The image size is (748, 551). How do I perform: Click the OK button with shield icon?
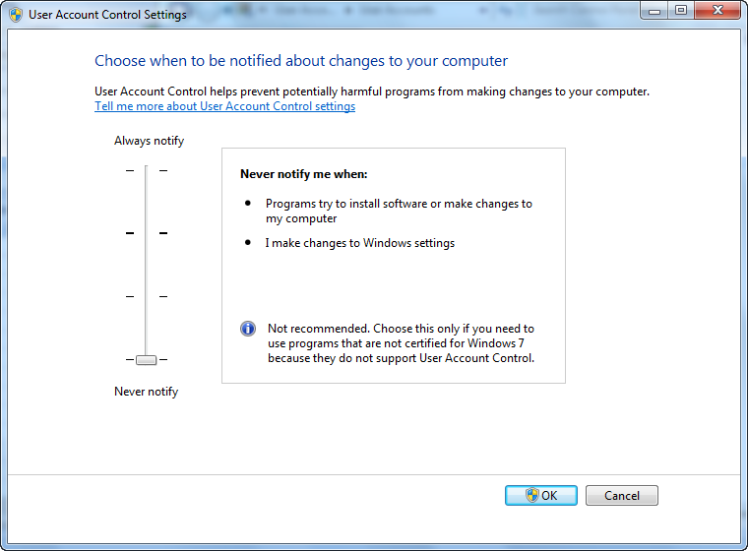click(541, 495)
